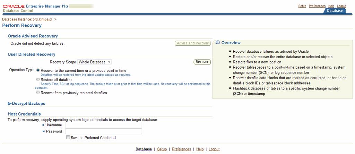Screen dimensions: 355x154
Task: Click text 'Oracle did not detect any failures.'
Action: click(x=37, y=43)
